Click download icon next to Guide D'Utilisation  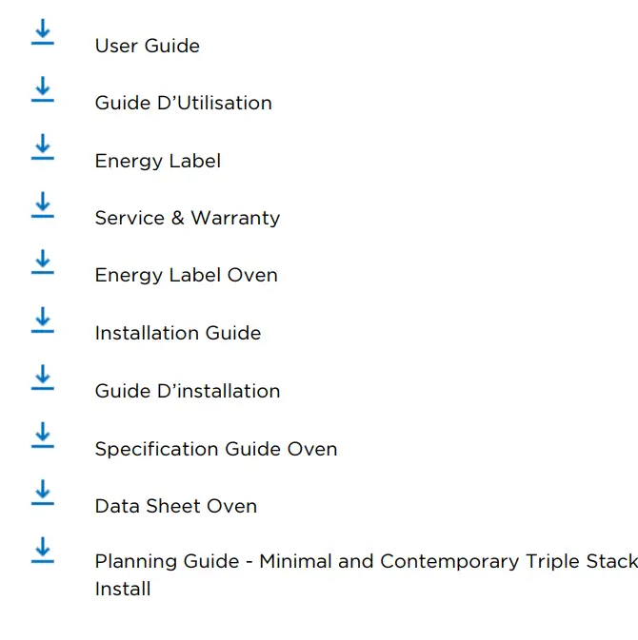pyautogui.click(x=42, y=90)
